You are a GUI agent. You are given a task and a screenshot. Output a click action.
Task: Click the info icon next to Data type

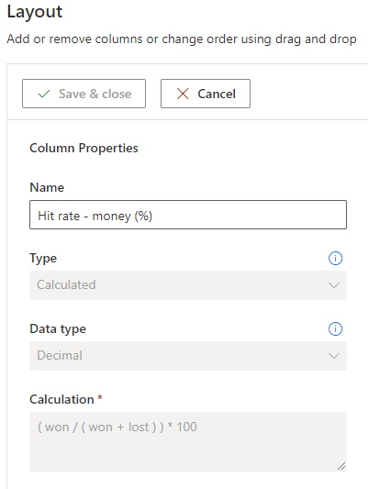335,329
